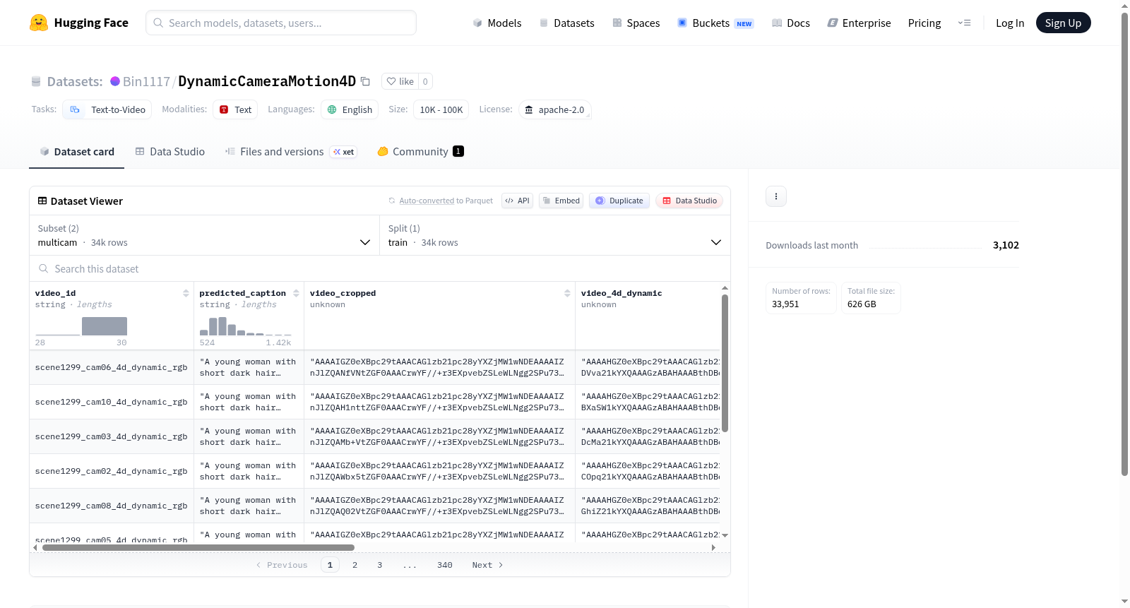This screenshot has height=608, width=1130.
Task: Open the API button
Action: coord(517,201)
